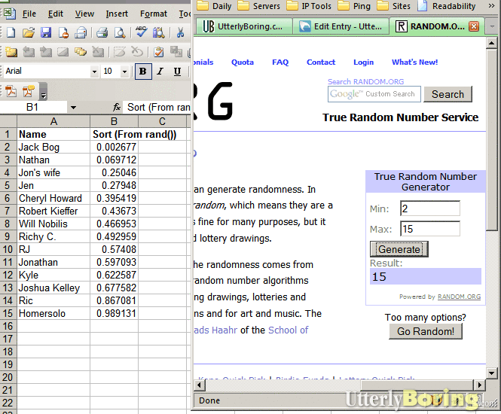This screenshot has width=501, height=414.
Task: Click the Go Random! button
Action: [x=425, y=331]
